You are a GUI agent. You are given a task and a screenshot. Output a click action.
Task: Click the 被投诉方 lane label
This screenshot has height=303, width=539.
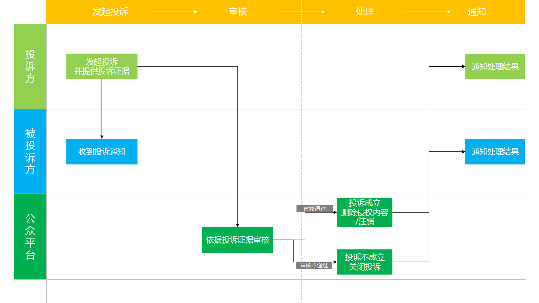[x=30, y=152]
